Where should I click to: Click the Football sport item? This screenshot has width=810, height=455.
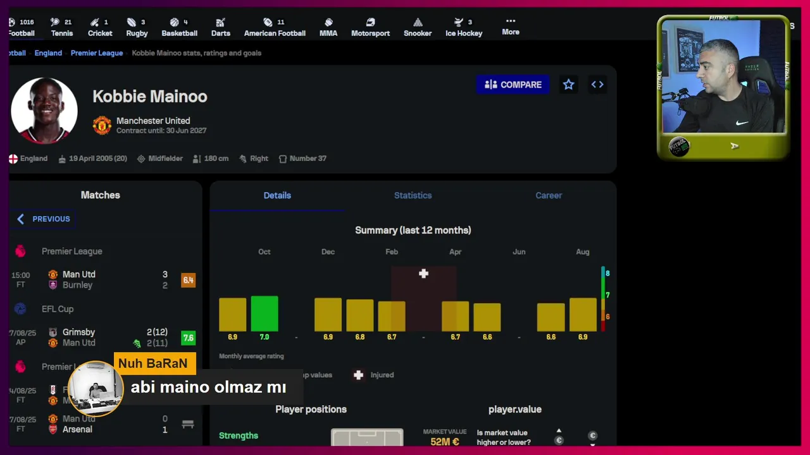pyautogui.click(x=22, y=27)
